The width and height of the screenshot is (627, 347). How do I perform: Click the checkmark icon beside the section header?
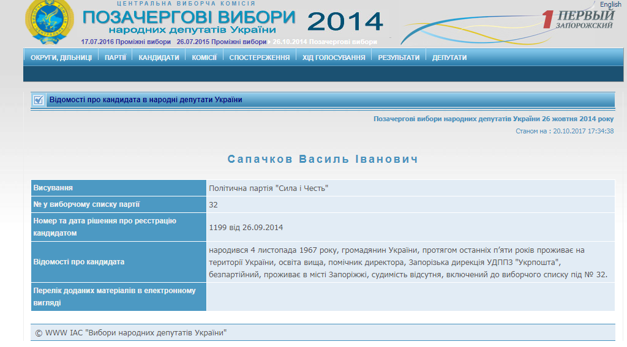(x=39, y=100)
